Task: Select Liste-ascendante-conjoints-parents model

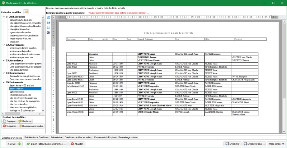Action: (25, 64)
